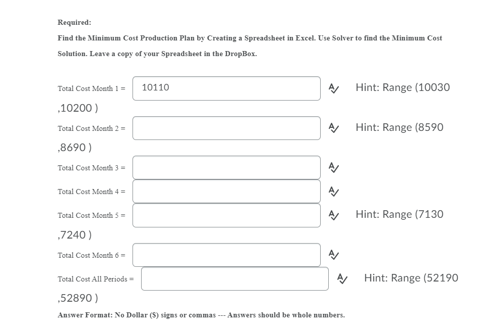The width and height of the screenshot is (481, 329).
Task: Click the Total Cost Month 5 answer box
Action: (x=226, y=214)
